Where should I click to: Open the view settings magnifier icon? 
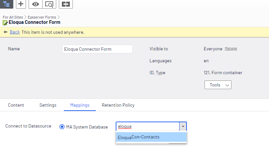coord(49,4)
